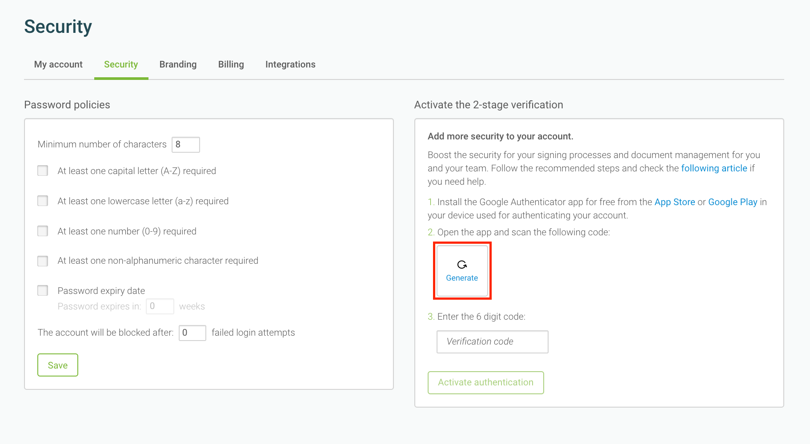Open the following article link
810x444 pixels.
click(x=714, y=168)
